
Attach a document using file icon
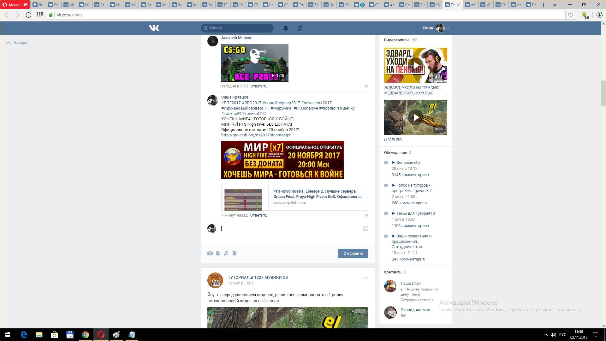tap(235, 253)
